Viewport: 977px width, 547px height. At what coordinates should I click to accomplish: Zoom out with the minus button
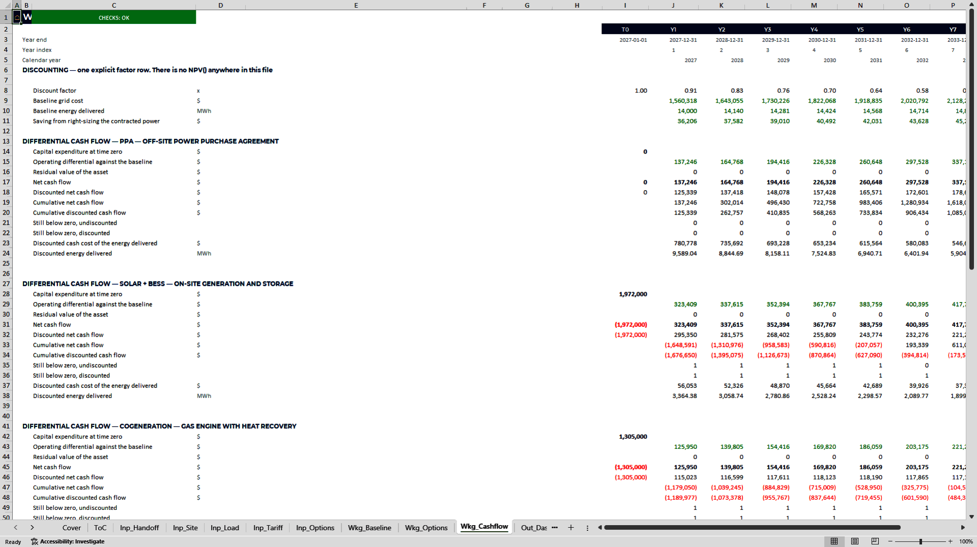890,541
